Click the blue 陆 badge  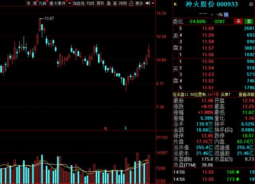[226, 15]
